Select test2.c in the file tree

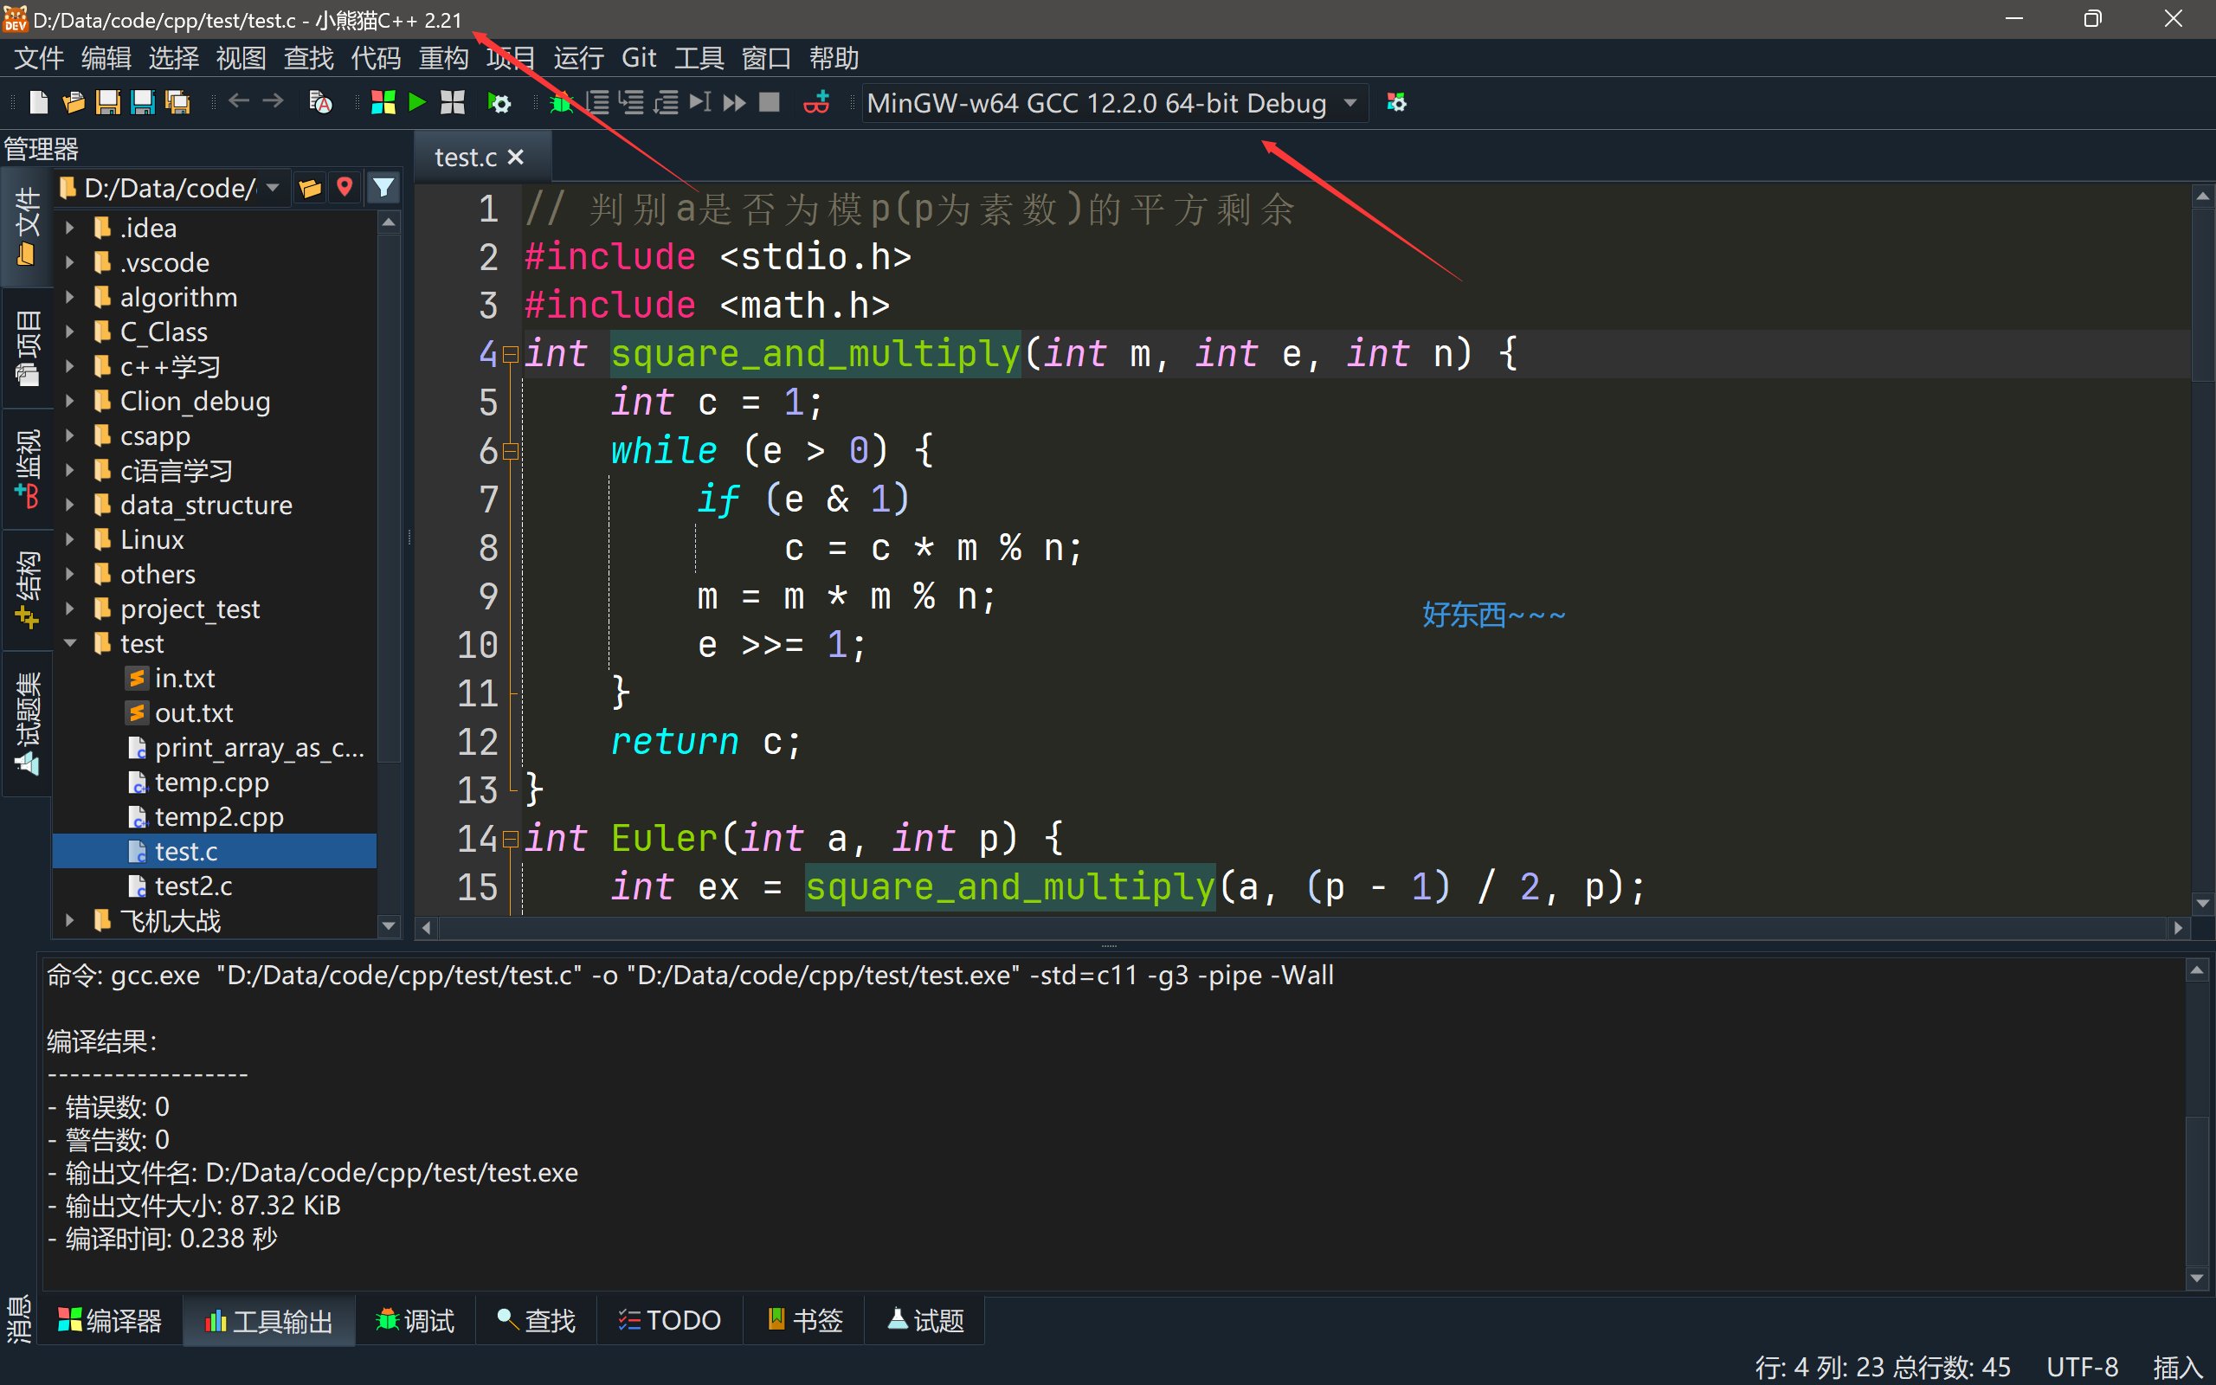pyautogui.click(x=192, y=886)
